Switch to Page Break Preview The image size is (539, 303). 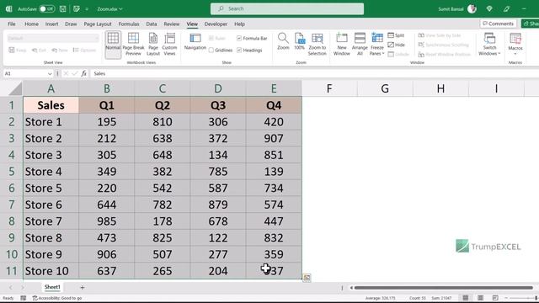[133, 44]
